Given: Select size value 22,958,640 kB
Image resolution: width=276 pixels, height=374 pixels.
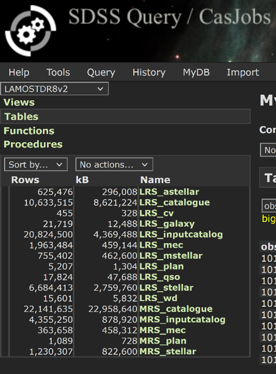Looking at the screenshot, I should [x=113, y=309].
